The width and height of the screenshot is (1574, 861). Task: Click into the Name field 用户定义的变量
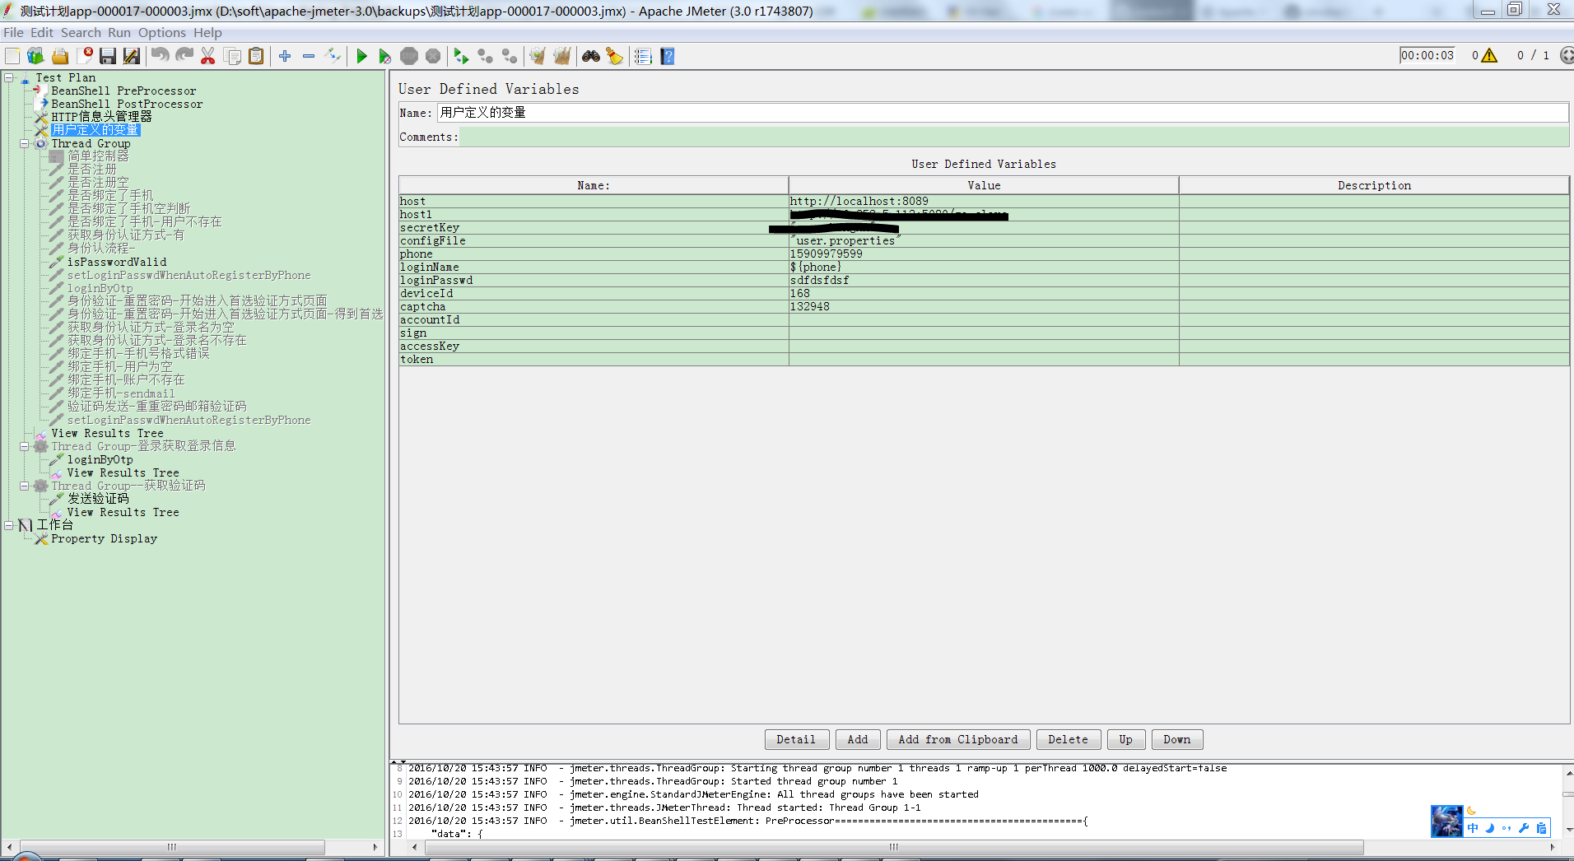[1002, 113]
